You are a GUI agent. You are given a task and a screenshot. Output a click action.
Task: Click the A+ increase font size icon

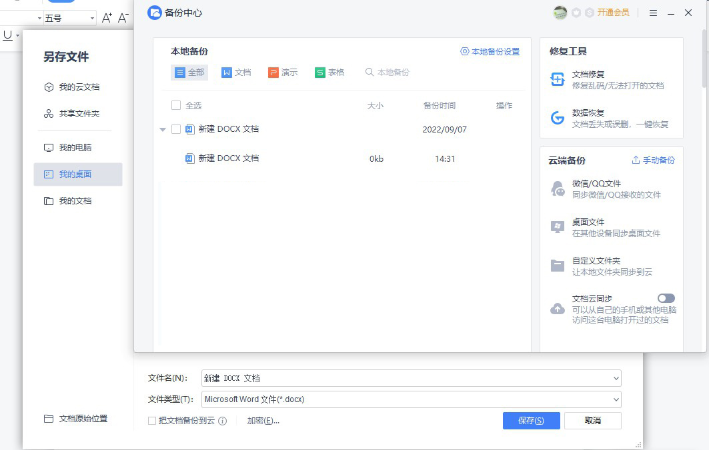[x=105, y=19]
